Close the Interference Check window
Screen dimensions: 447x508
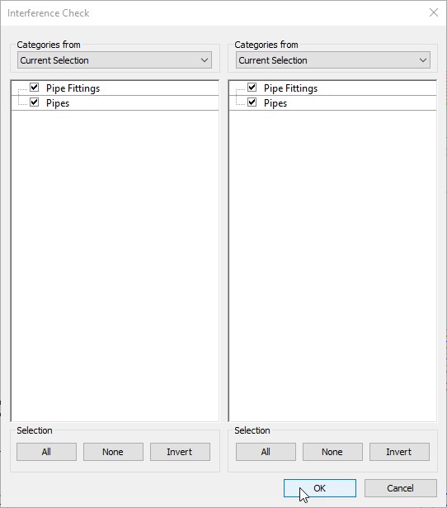[434, 12]
